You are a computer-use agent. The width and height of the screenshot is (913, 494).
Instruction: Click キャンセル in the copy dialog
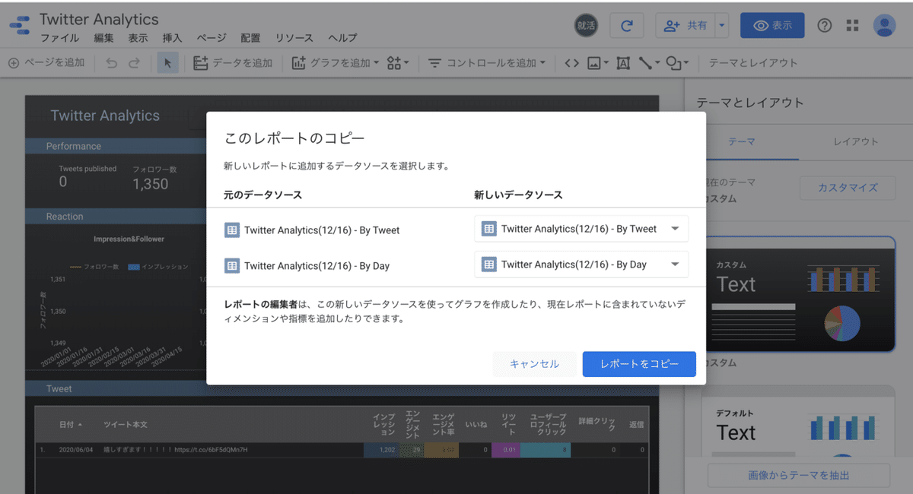(534, 364)
